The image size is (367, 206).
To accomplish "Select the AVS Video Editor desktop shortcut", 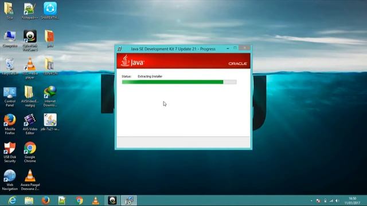I will [x=30, y=124].
